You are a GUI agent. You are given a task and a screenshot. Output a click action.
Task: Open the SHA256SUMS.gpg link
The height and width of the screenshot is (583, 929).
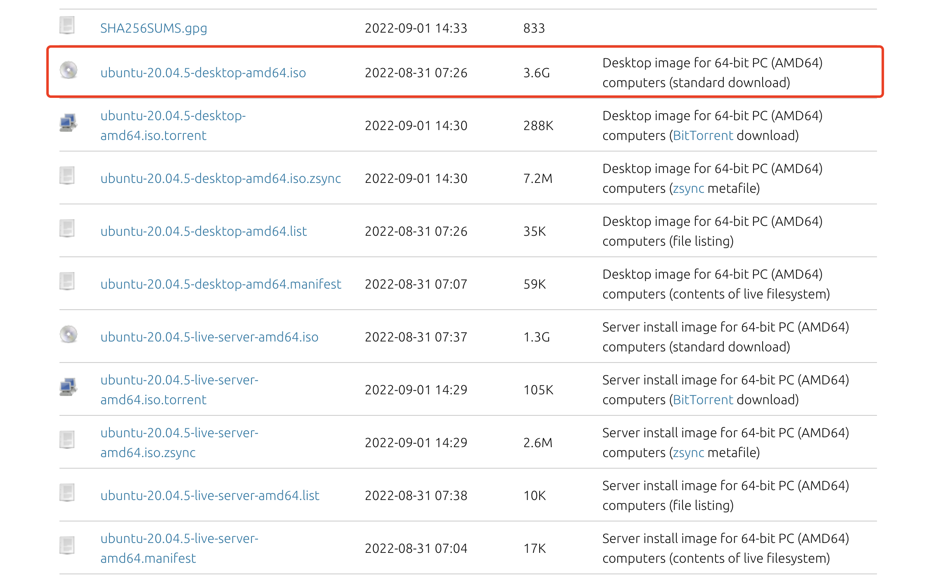click(x=154, y=28)
